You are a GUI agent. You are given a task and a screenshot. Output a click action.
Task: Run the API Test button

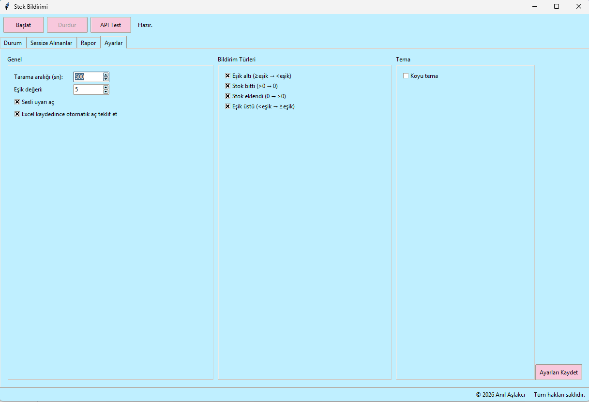[x=111, y=25]
